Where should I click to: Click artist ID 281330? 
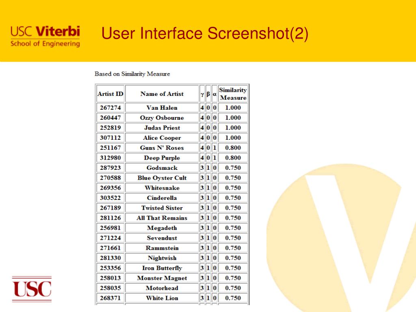[x=110, y=258]
